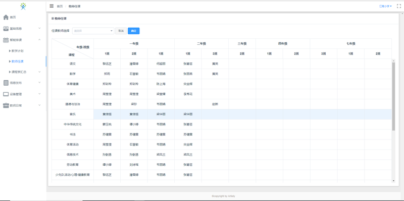This screenshot has width=404, height=201.
Task: Click the 首页 breadcrumb link
Action: pyautogui.click(x=60, y=7)
